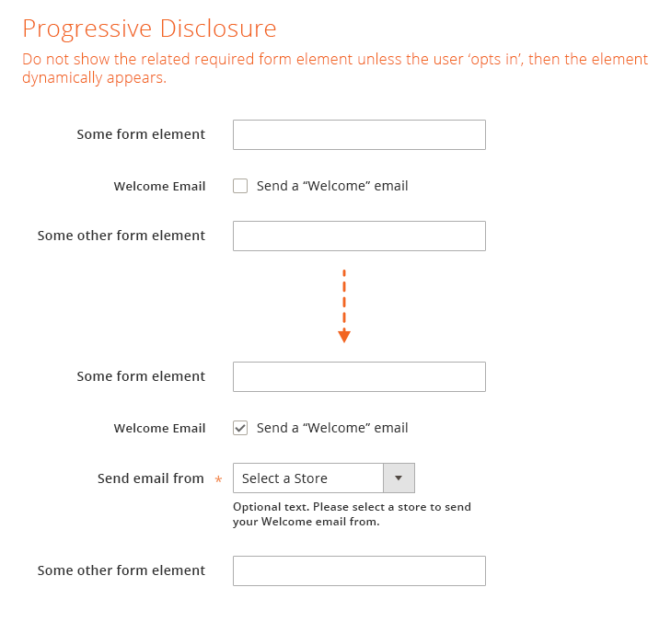Click the gray arrow button on Select a Store
The image size is (671, 622).
click(x=399, y=478)
